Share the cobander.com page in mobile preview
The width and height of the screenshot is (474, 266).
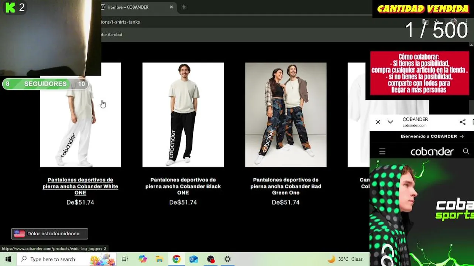click(463, 122)
